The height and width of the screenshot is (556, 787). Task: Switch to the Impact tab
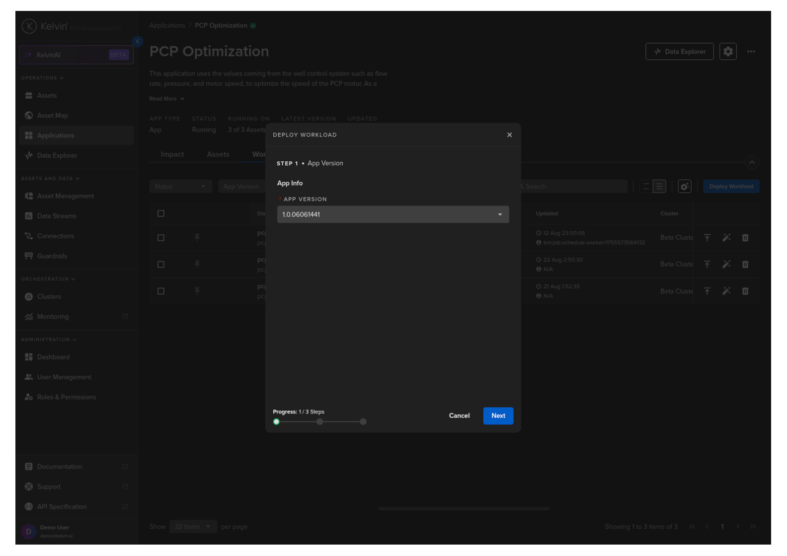pos(172,154)
